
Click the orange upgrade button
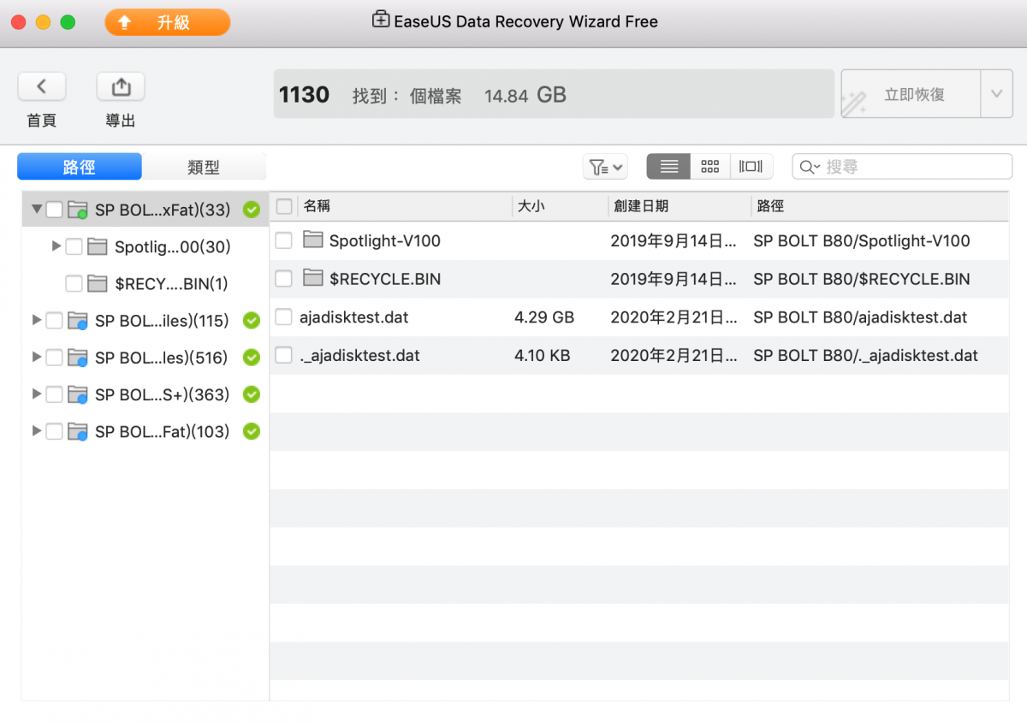(168, 22)
